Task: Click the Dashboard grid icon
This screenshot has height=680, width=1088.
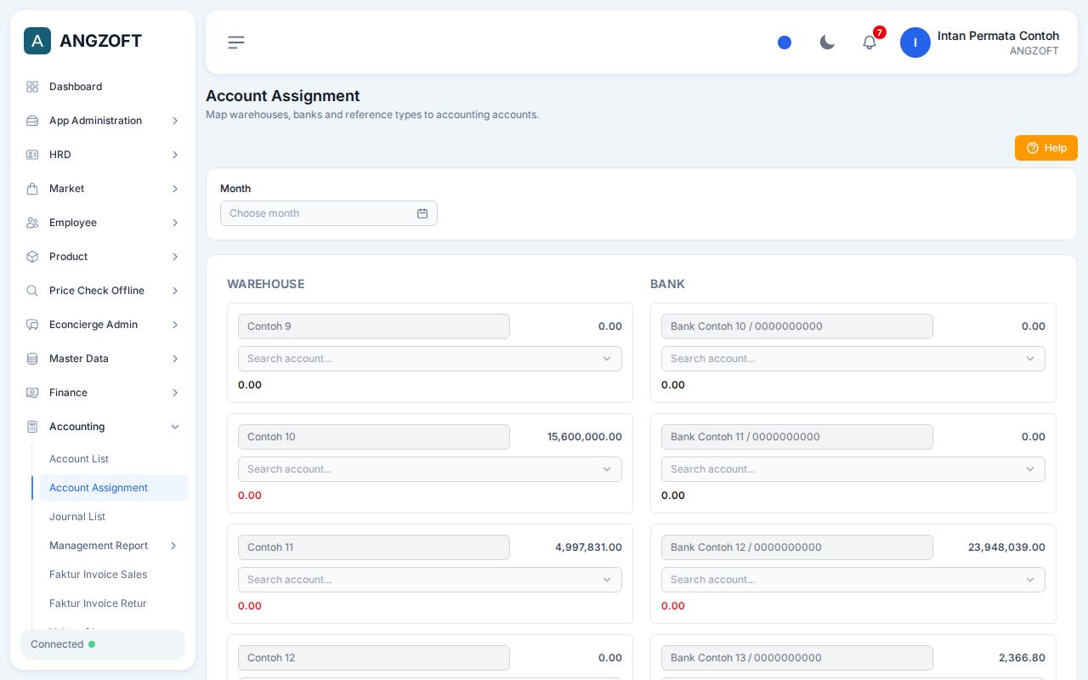Action: point(32,87)
